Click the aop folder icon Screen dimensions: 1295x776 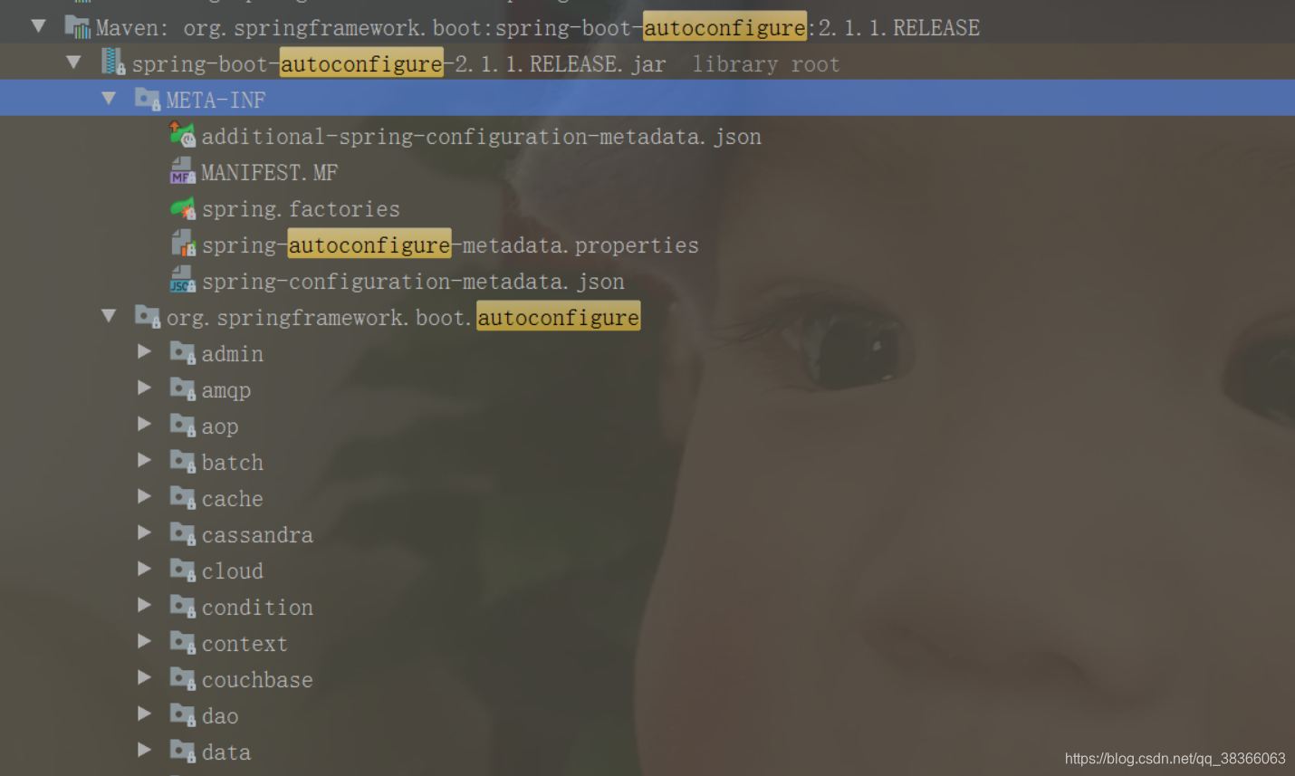[183, 425]
